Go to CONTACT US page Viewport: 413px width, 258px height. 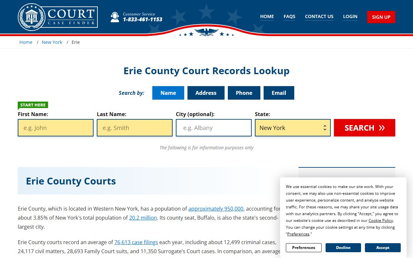(319, 16)
